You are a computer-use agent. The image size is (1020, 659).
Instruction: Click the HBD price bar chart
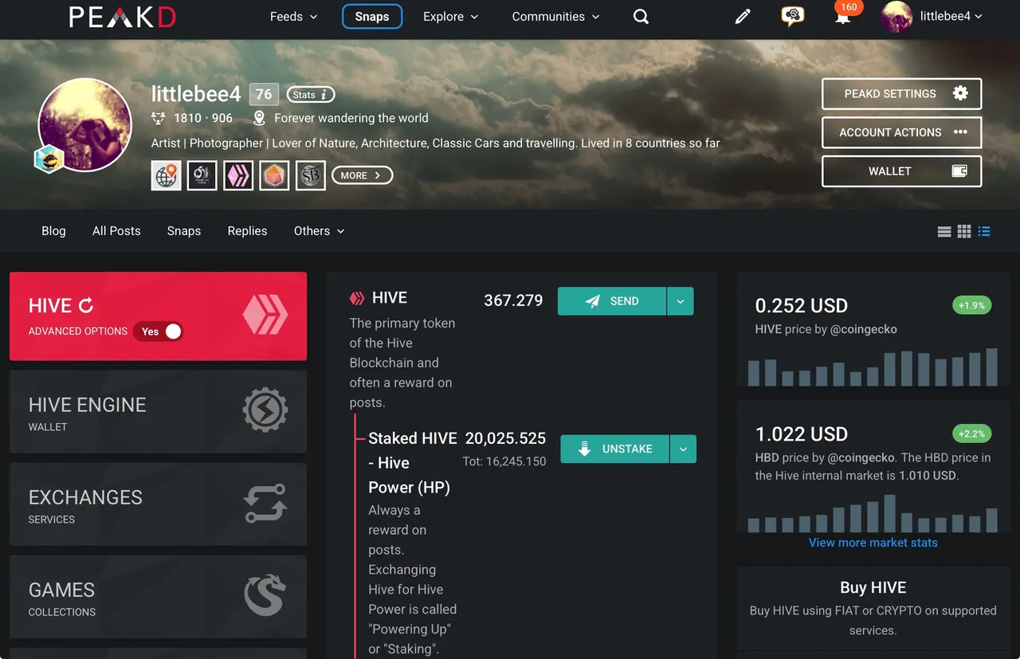873,513
